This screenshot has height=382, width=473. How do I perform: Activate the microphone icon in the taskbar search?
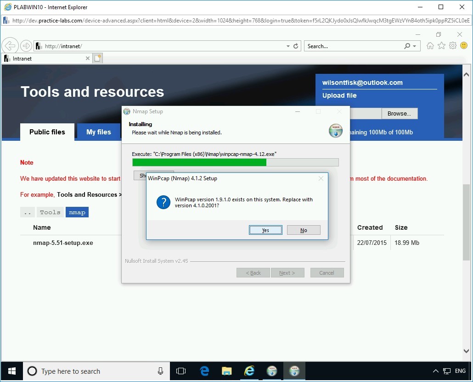tap(160, 371)
